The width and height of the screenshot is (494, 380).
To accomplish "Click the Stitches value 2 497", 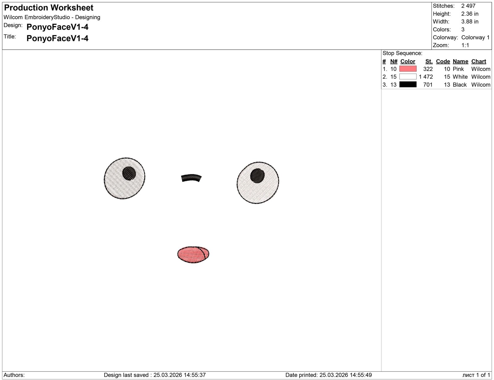I will coord(468,6).
